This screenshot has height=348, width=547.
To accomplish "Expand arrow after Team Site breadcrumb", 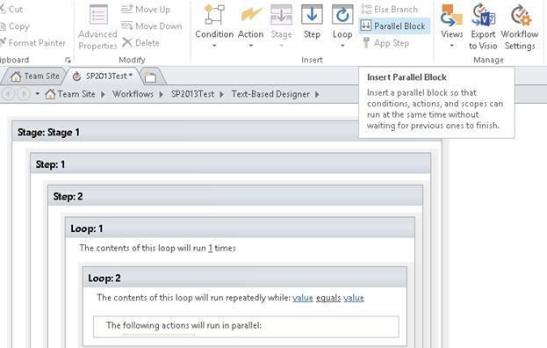I will [x=103, y=94].
